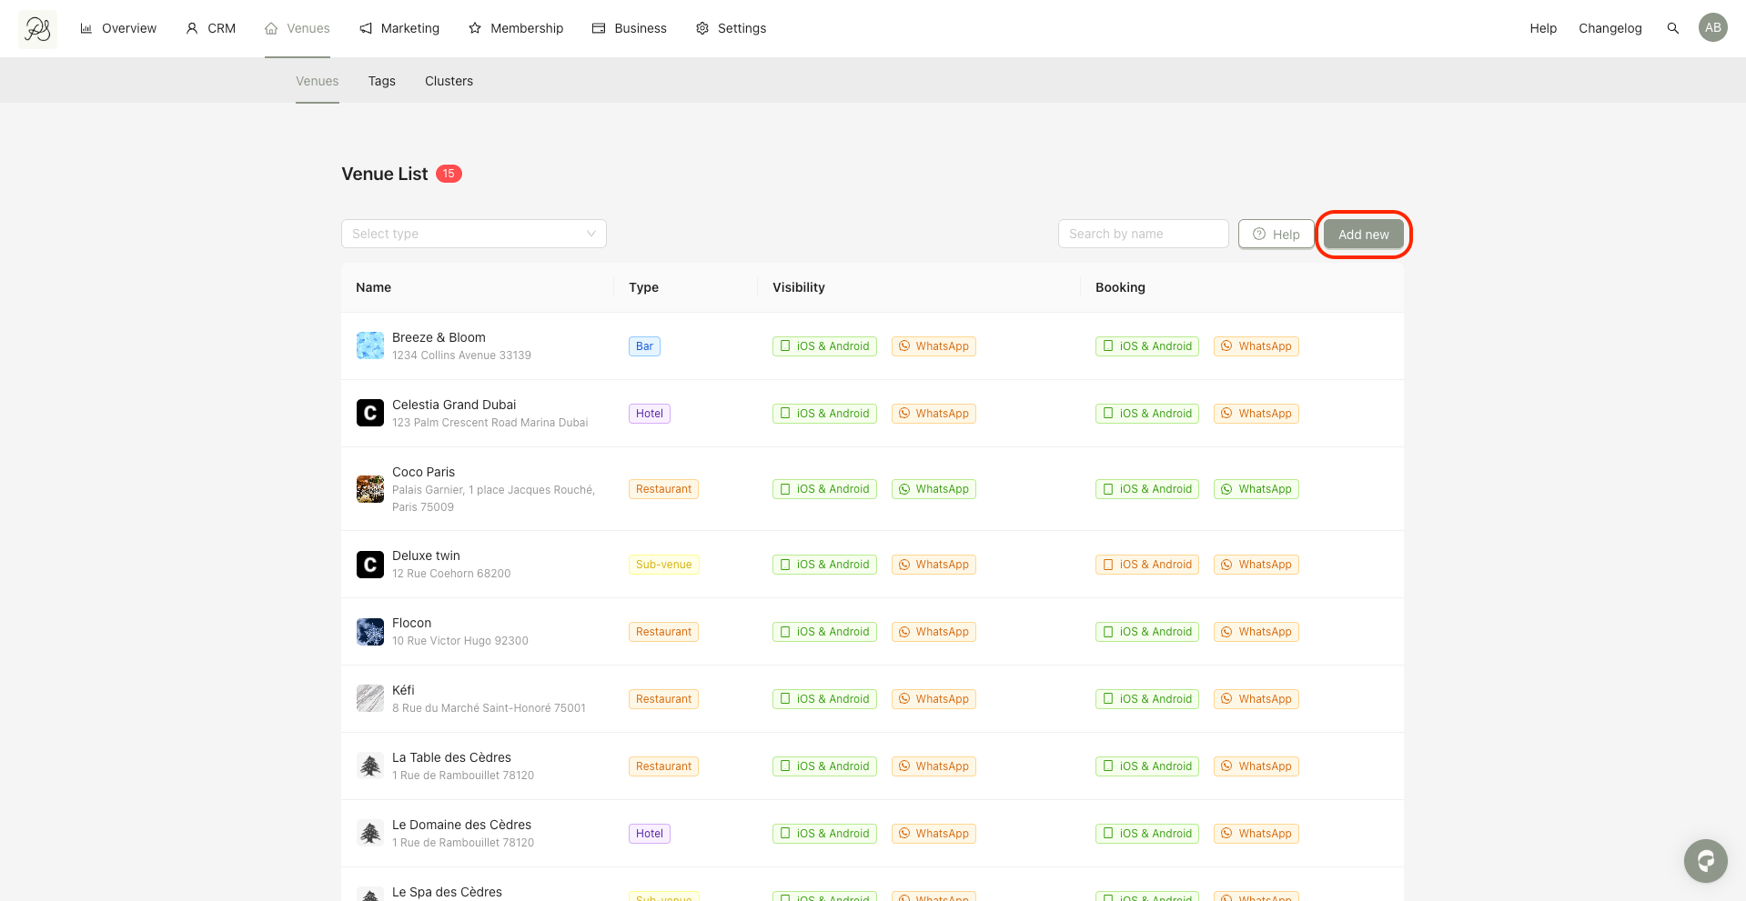The height and width of the screenshot is (901, 1746).
Task: Open the Membership navigation item
Action: pyautogui.click(x=516, y=28)
